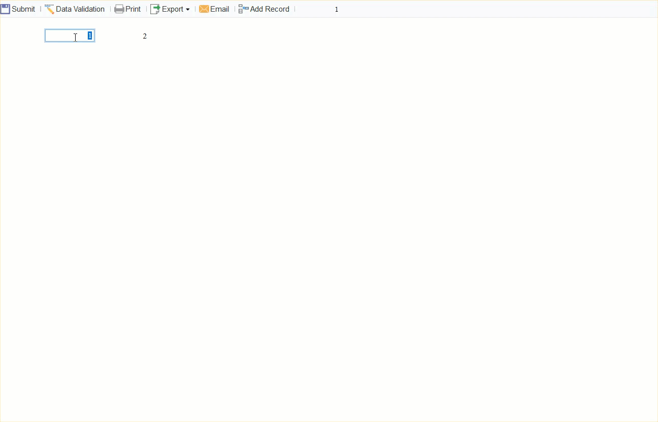Screen dimensions: 658x422
Task: Select the highlighted value 1 in the field
Action: point(89,35)
